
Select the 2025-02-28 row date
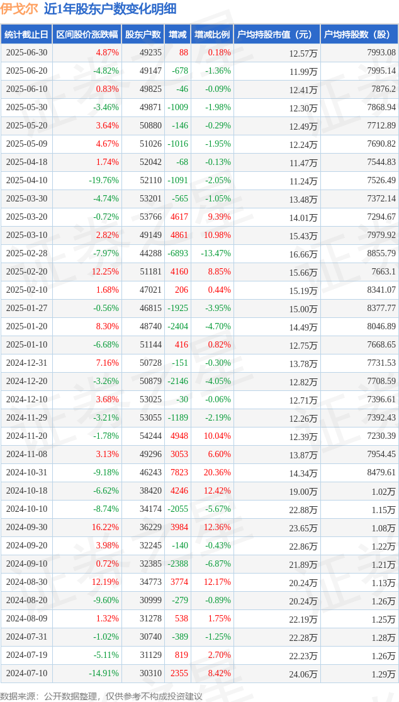click(x=26, y=253)
